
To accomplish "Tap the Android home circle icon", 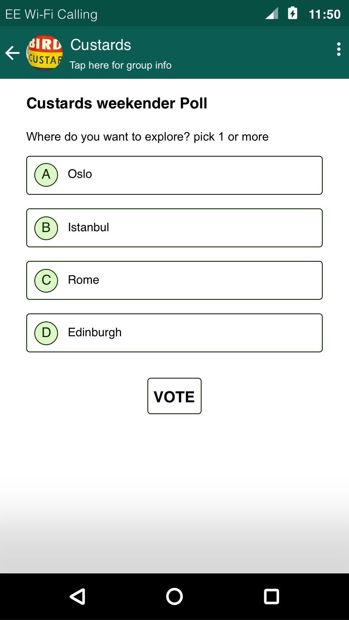I will pos(174,596).
